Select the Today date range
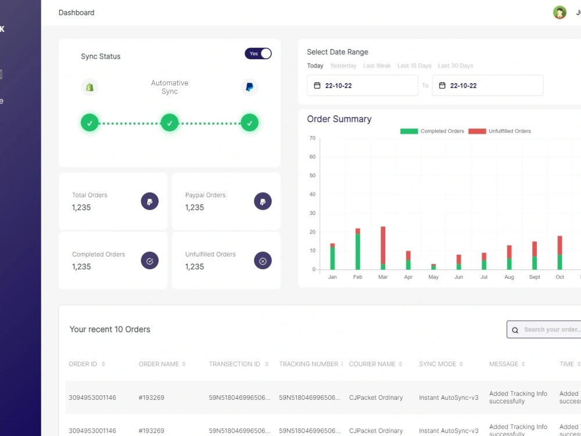This screenshot has height=436, width=581. (x=315, y=66)
